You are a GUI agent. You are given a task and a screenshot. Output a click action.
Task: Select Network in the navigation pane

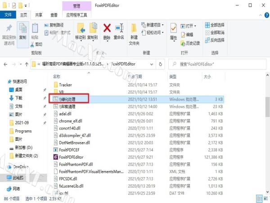pyautogui.click(x=13, y=189)
